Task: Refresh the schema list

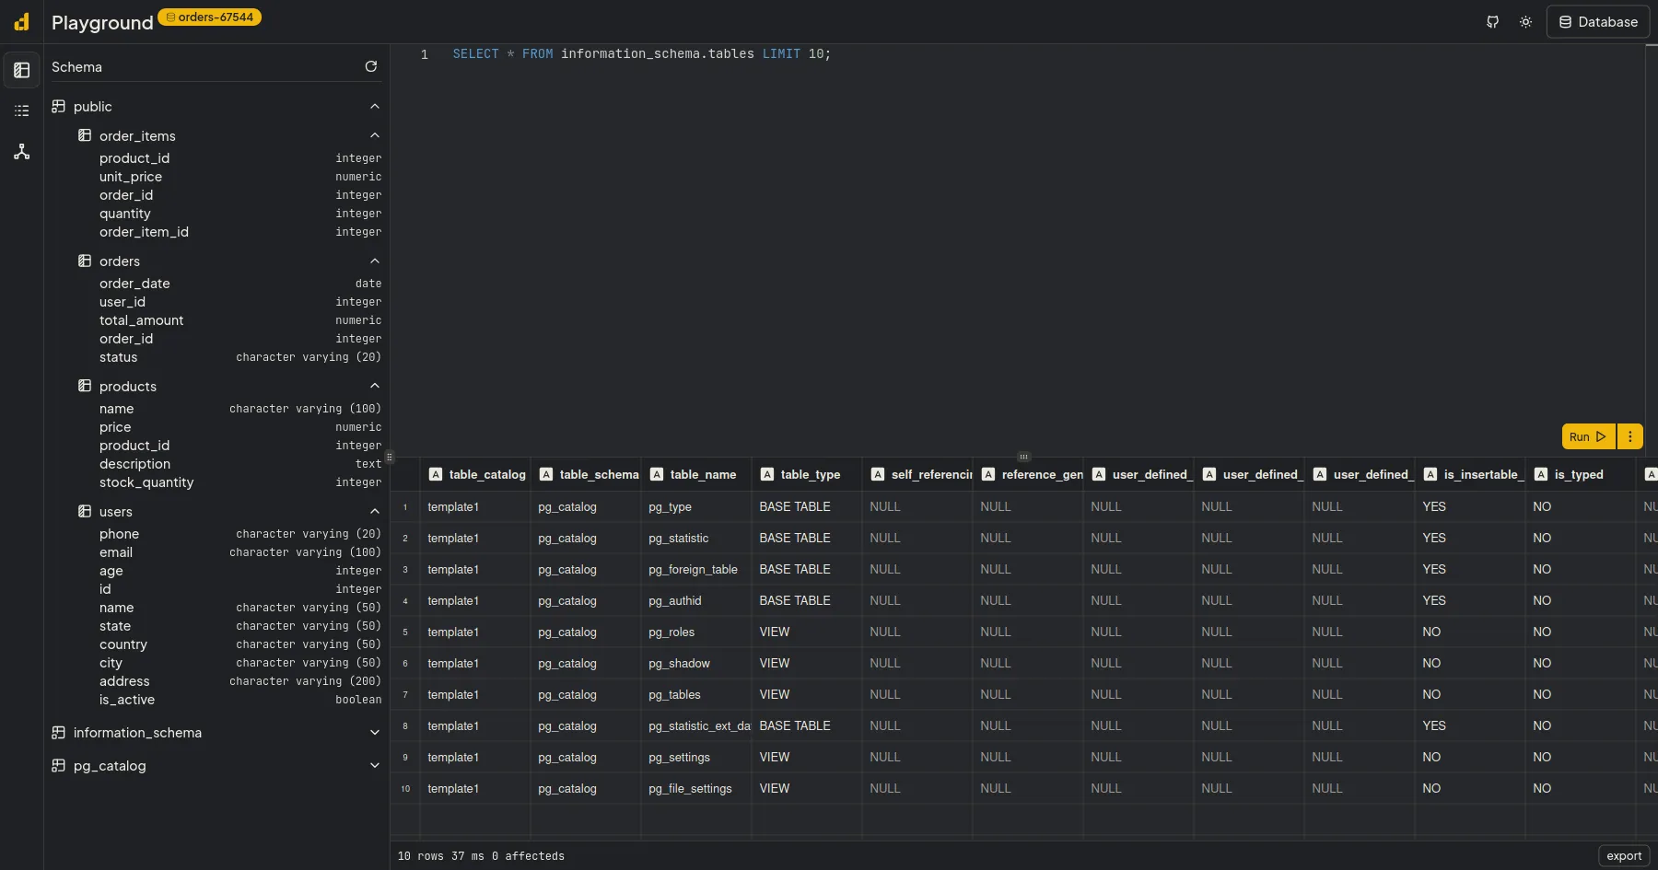Action: point(371,66)
